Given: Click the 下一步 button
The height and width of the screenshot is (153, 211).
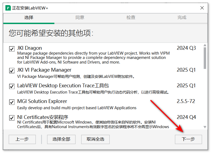Looking at the screenshot, I should [x=188, y=139].
